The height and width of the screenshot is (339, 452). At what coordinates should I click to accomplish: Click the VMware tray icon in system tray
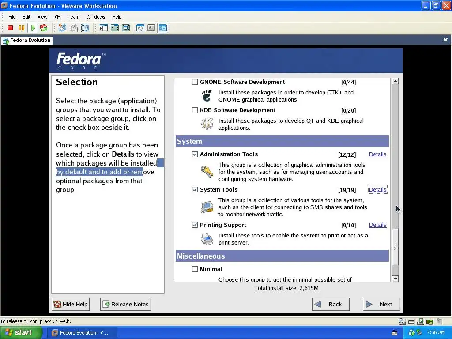(x=411, y=333)
